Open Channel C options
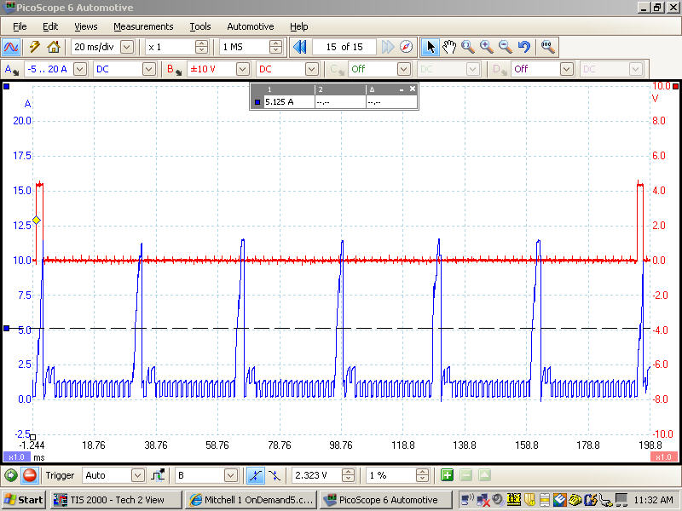Screen dimensions: 682x511 (337, 69)
